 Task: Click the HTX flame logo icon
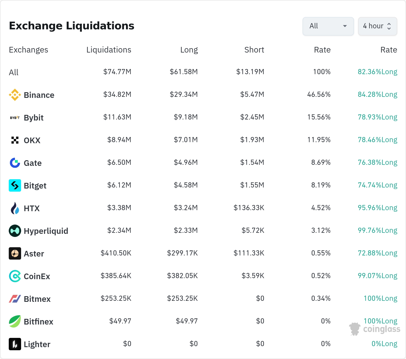tap(15, 208)
